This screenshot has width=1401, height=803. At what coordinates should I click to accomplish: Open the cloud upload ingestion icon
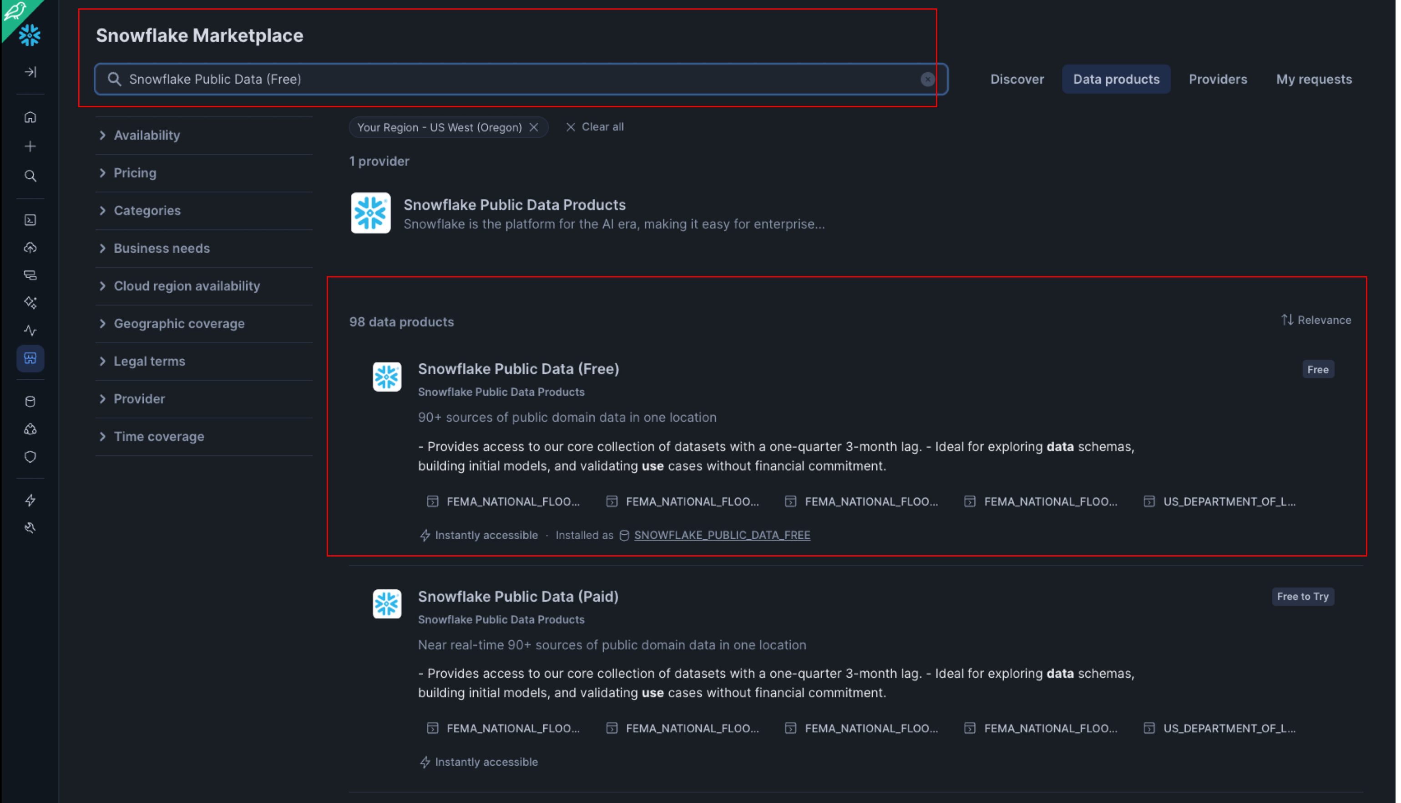pos(30,248)
